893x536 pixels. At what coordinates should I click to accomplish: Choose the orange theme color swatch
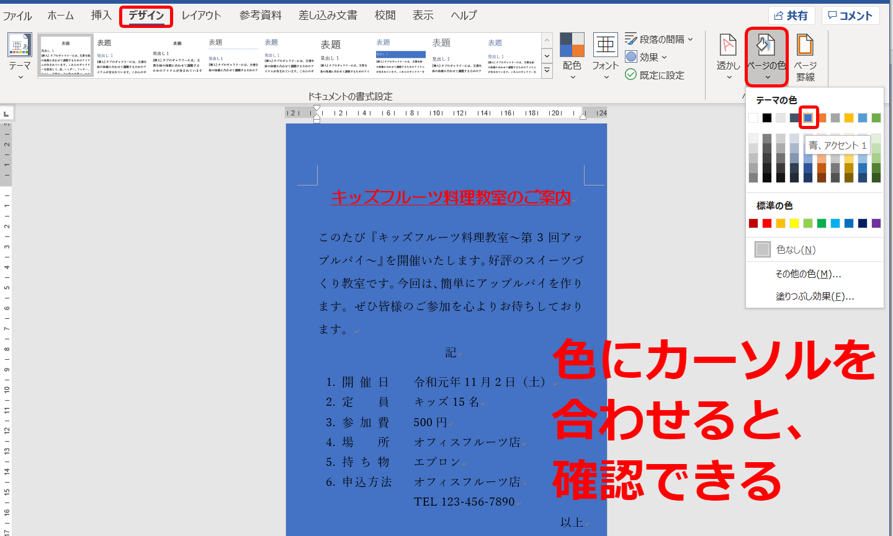pos(822,118)
